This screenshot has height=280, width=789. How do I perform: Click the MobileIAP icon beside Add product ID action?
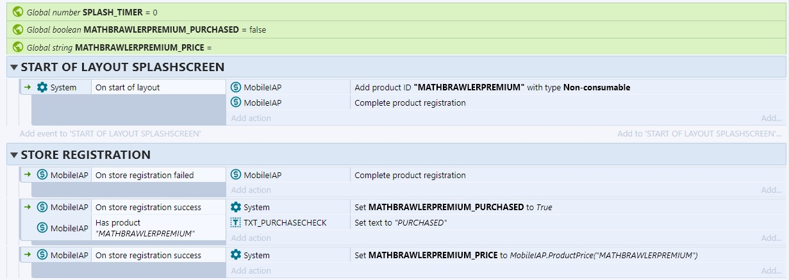pyautogui.click(x=235, y=87)
